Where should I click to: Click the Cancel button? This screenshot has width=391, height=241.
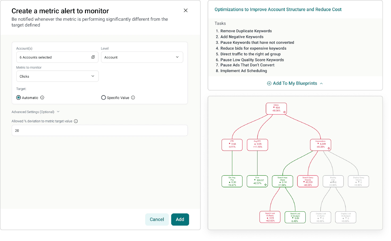(157, 220)
